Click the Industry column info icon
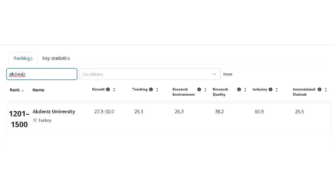This screenshot has height=188, width=334. click(x=270, y=89)
